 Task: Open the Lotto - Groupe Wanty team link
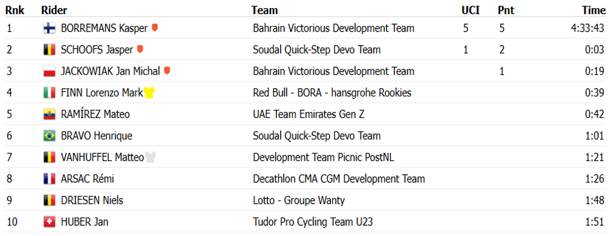pyautogui.click(x=298, y=200)
